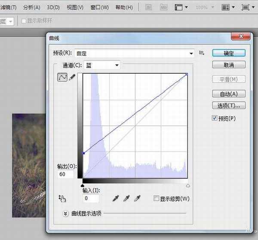The width and height of the screenshot is (258, 240).
Task: Click the black point eyedropper
Action: coord(115,198)
